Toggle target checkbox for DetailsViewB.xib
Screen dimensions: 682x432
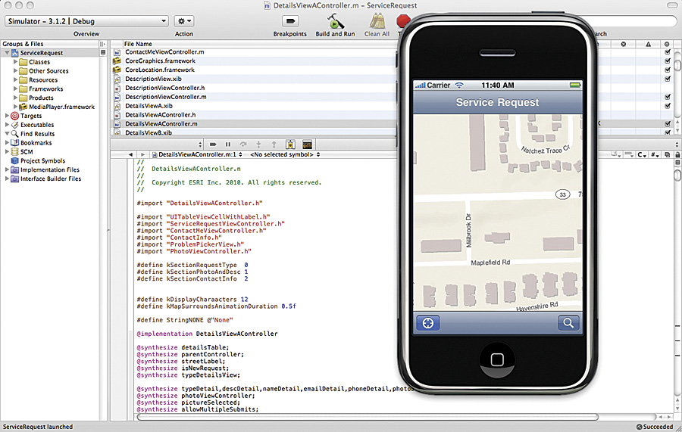point(667,132)
